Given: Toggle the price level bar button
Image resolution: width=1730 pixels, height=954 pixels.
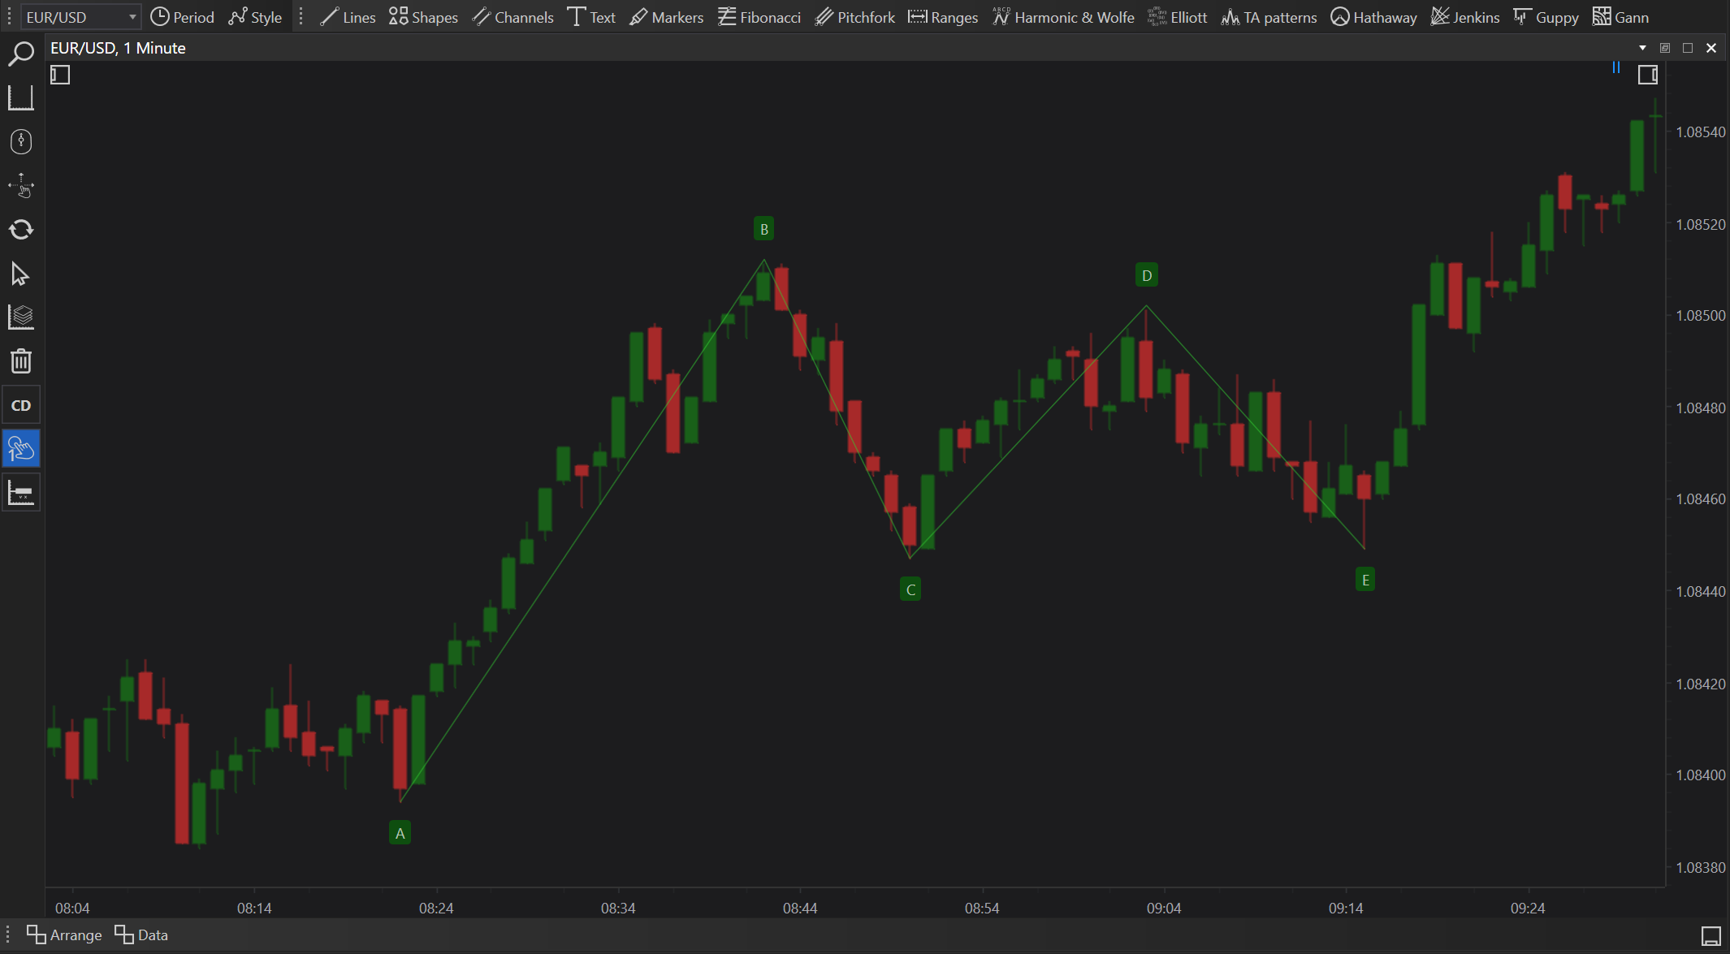Looking at the screenshot, I should point(20,493).
